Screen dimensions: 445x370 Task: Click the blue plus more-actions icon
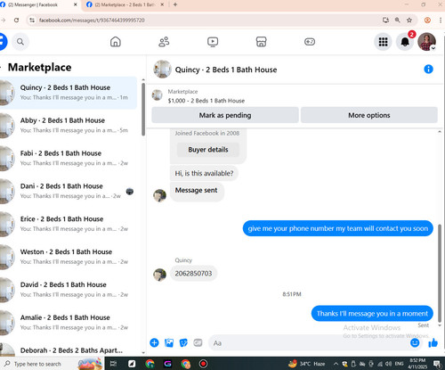pyautogui.click(x=154, y=342)
